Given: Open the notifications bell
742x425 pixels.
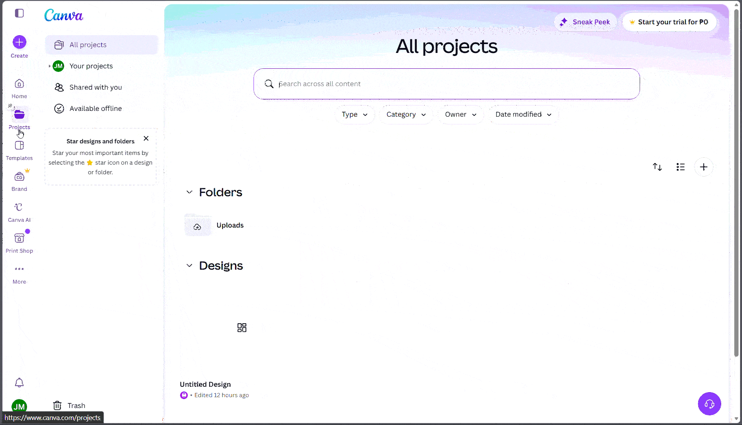Looking at the screenshot, I should point(19,382).
